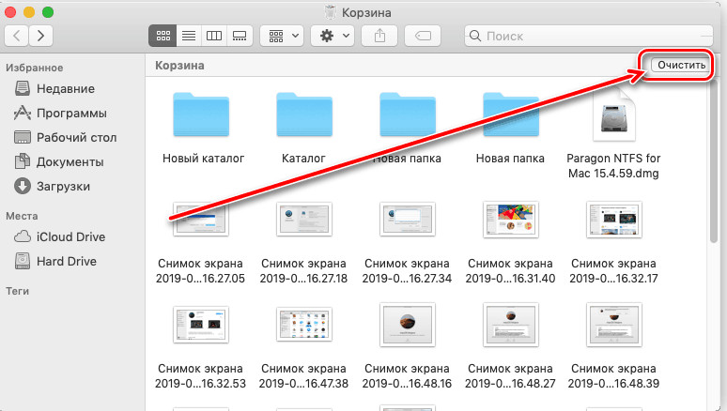The height and width of the screenshot is (411, 727).
Task: Click the Программы sidebar icon
Action: click(23, 113)
